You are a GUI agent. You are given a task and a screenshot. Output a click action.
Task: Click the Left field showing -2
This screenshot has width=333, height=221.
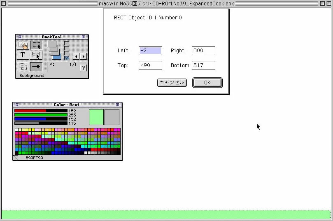[x=150, y=51]
